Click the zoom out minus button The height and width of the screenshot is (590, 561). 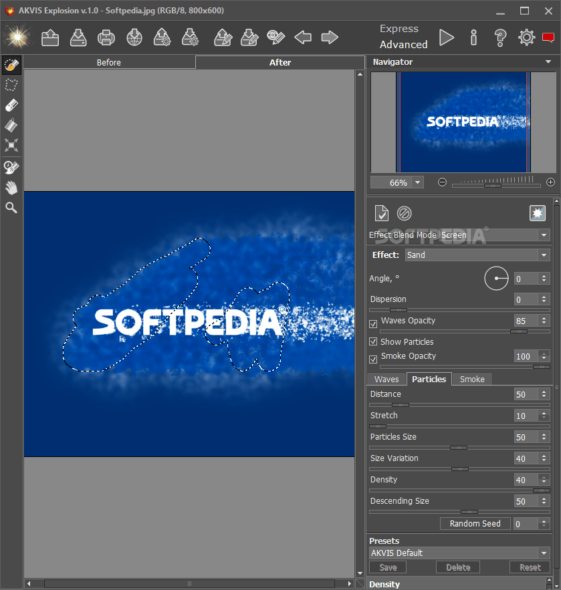click(x=442, y=182)
